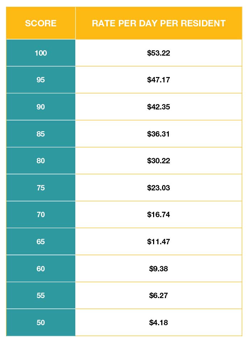Viewport: 248px width, 343px height.
Task: Select the $6.27 rate value
Action: (158, 296)
